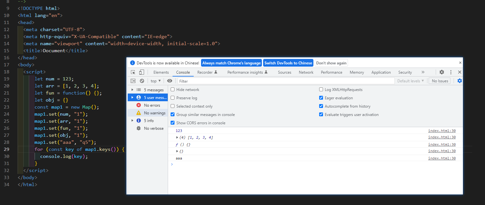
Task: Open the DevTools three-dot customize menu
Action: coord(451,72)
